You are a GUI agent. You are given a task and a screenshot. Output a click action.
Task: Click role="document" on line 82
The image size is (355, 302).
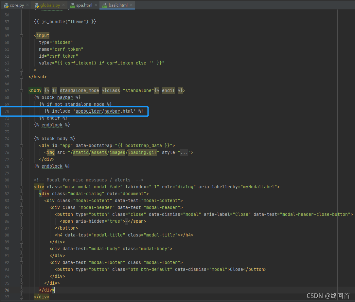(x=127, y=194)
